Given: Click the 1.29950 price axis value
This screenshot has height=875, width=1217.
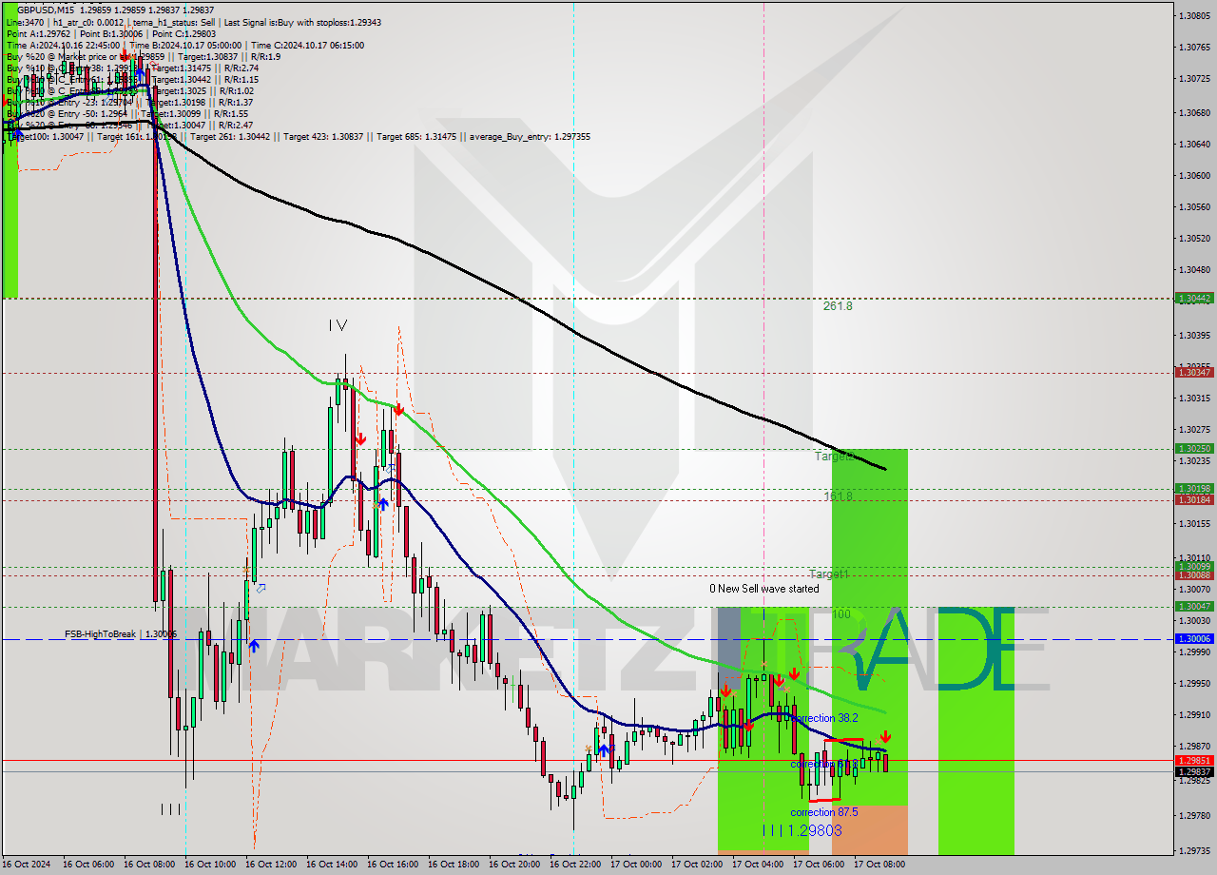Looking at the screenshot, I should [1193, 684].
